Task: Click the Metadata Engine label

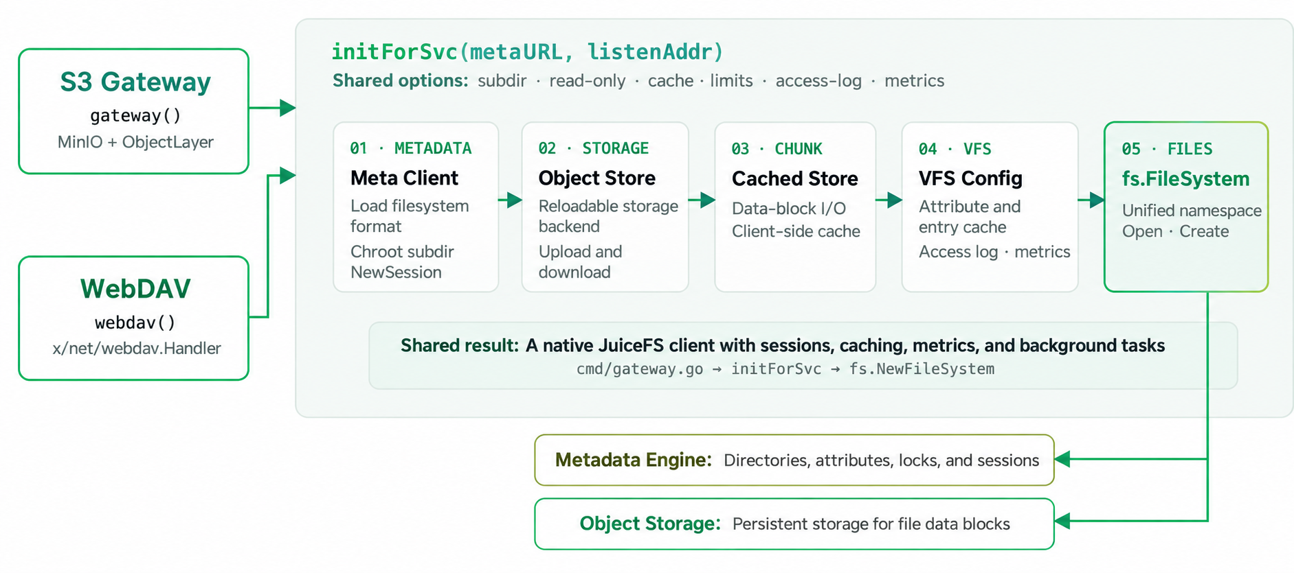Action: point(633,460)
